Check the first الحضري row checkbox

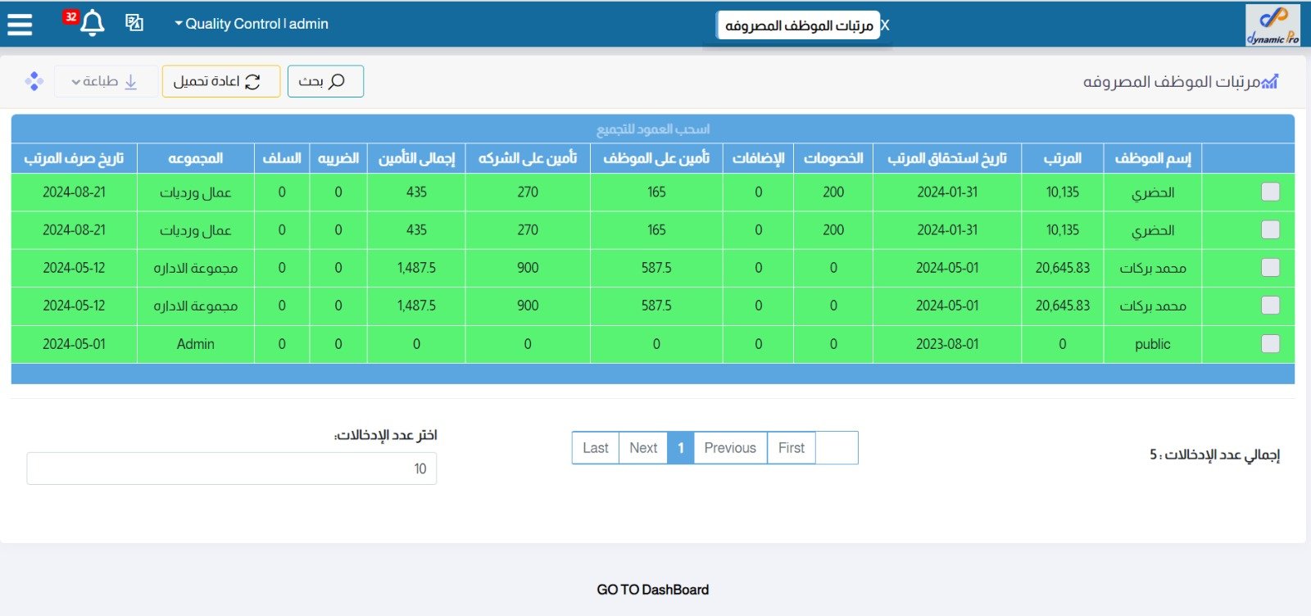pos(1270,192)
